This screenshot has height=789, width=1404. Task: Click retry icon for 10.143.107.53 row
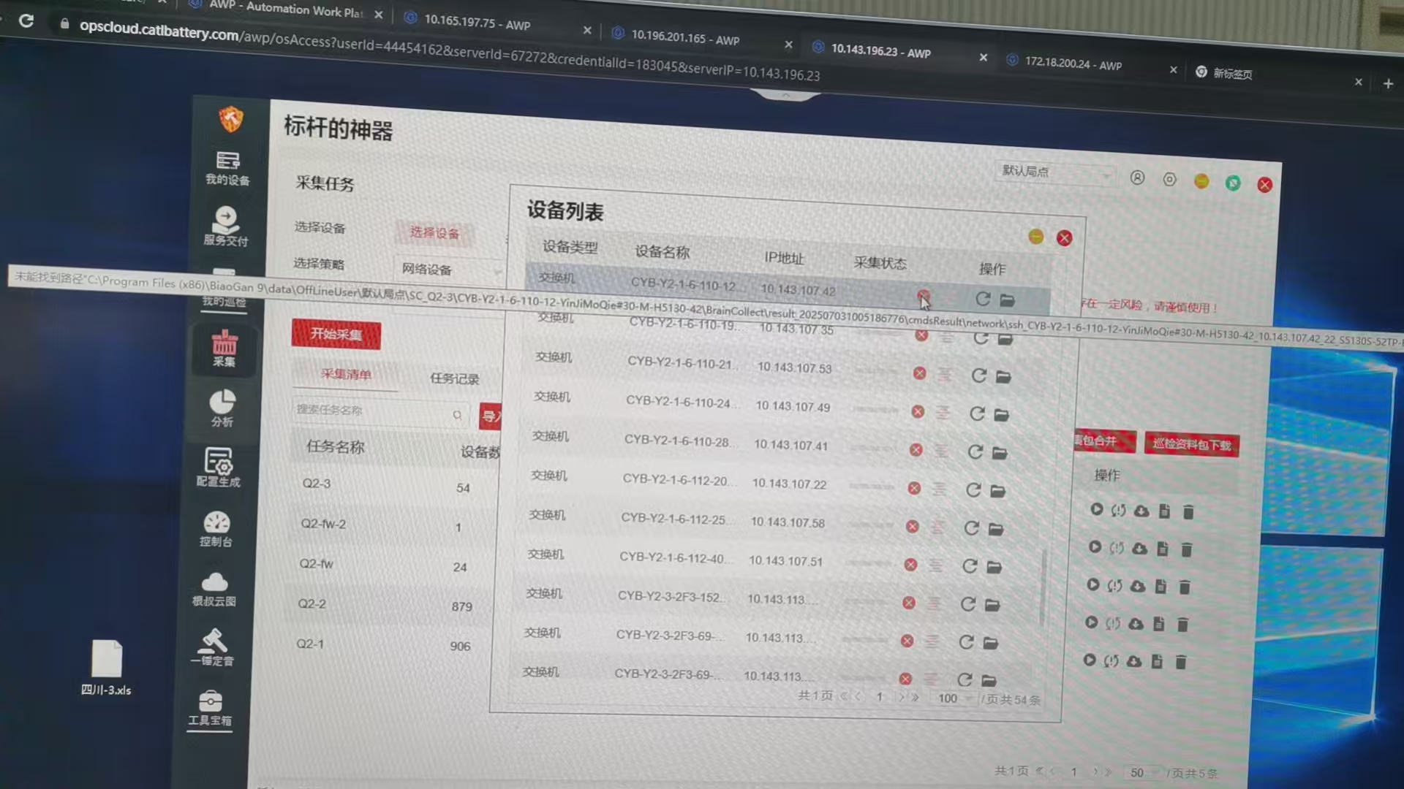pyautogui.click(x=979, y=376)
